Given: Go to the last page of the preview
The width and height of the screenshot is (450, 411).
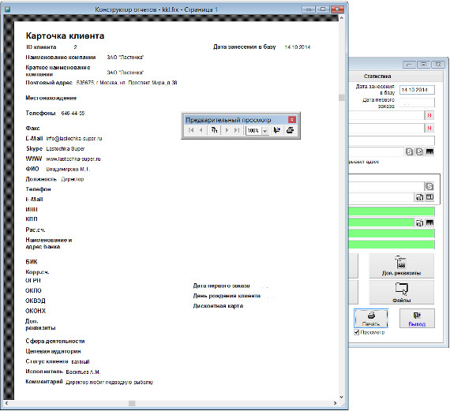Looking at the screenshot, I should pyautogui.click(x=237, y=130).
